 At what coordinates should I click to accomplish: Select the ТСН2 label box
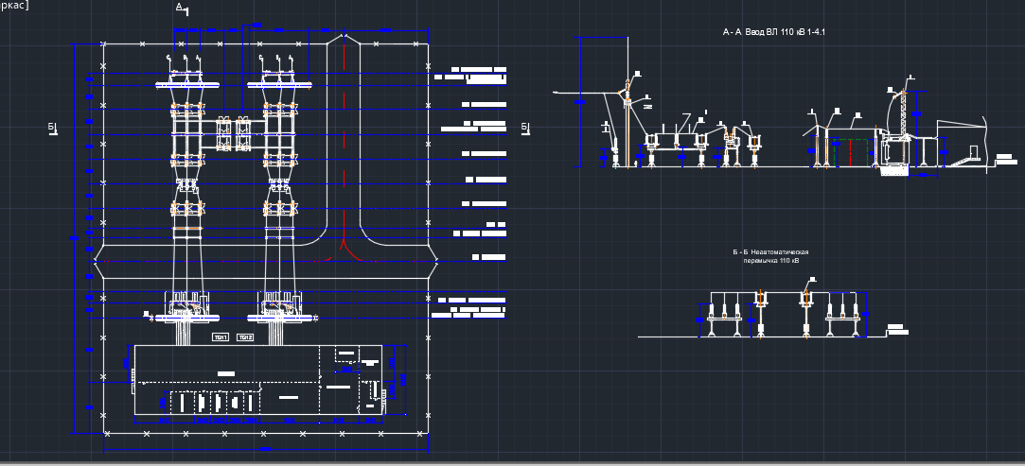(245, 337)
